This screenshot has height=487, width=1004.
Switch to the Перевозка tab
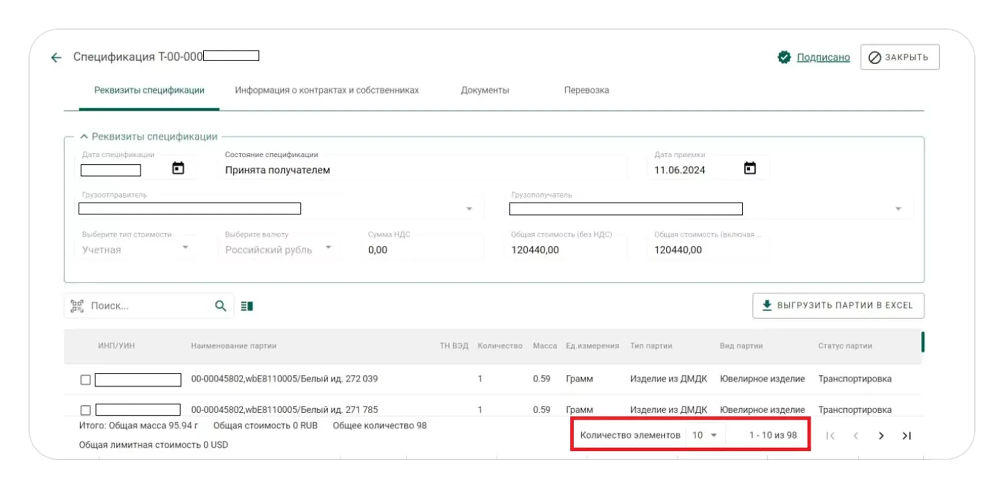pyautogui.click(x=586, y=90)
